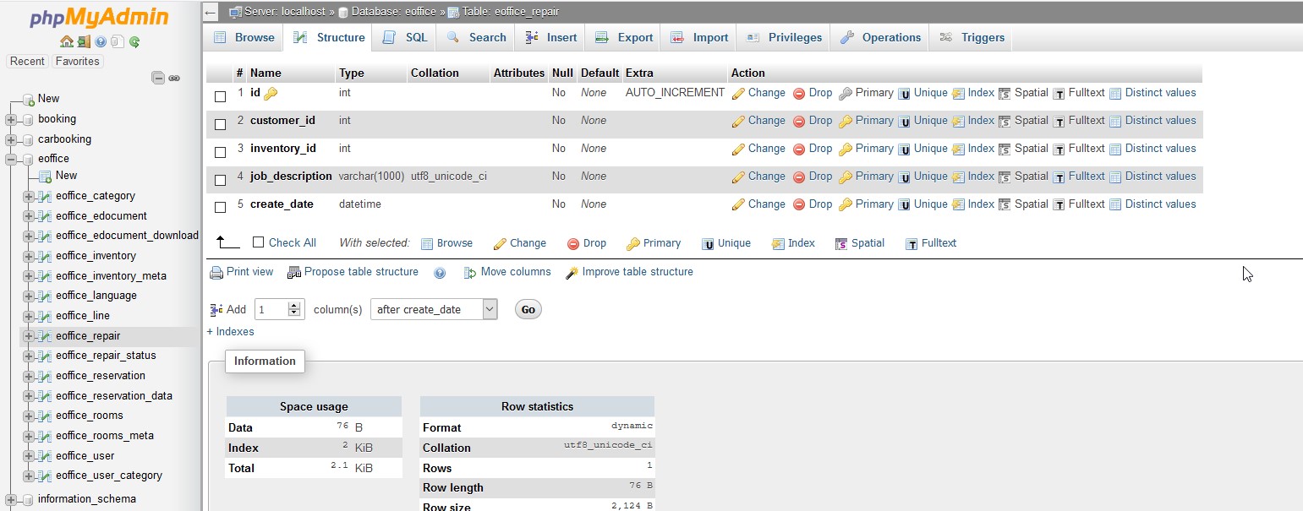Click the Home icon under phpMyAdmin logo
The width and height of the screenshot is (1303, 511).
(66, 41)
